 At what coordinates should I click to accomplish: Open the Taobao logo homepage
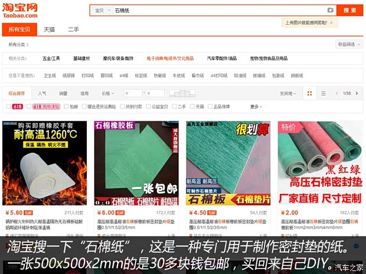(20, 11)
